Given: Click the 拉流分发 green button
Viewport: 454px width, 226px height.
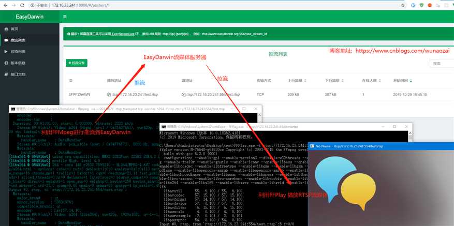Looking at the screenshot, I should pos(77,63).
